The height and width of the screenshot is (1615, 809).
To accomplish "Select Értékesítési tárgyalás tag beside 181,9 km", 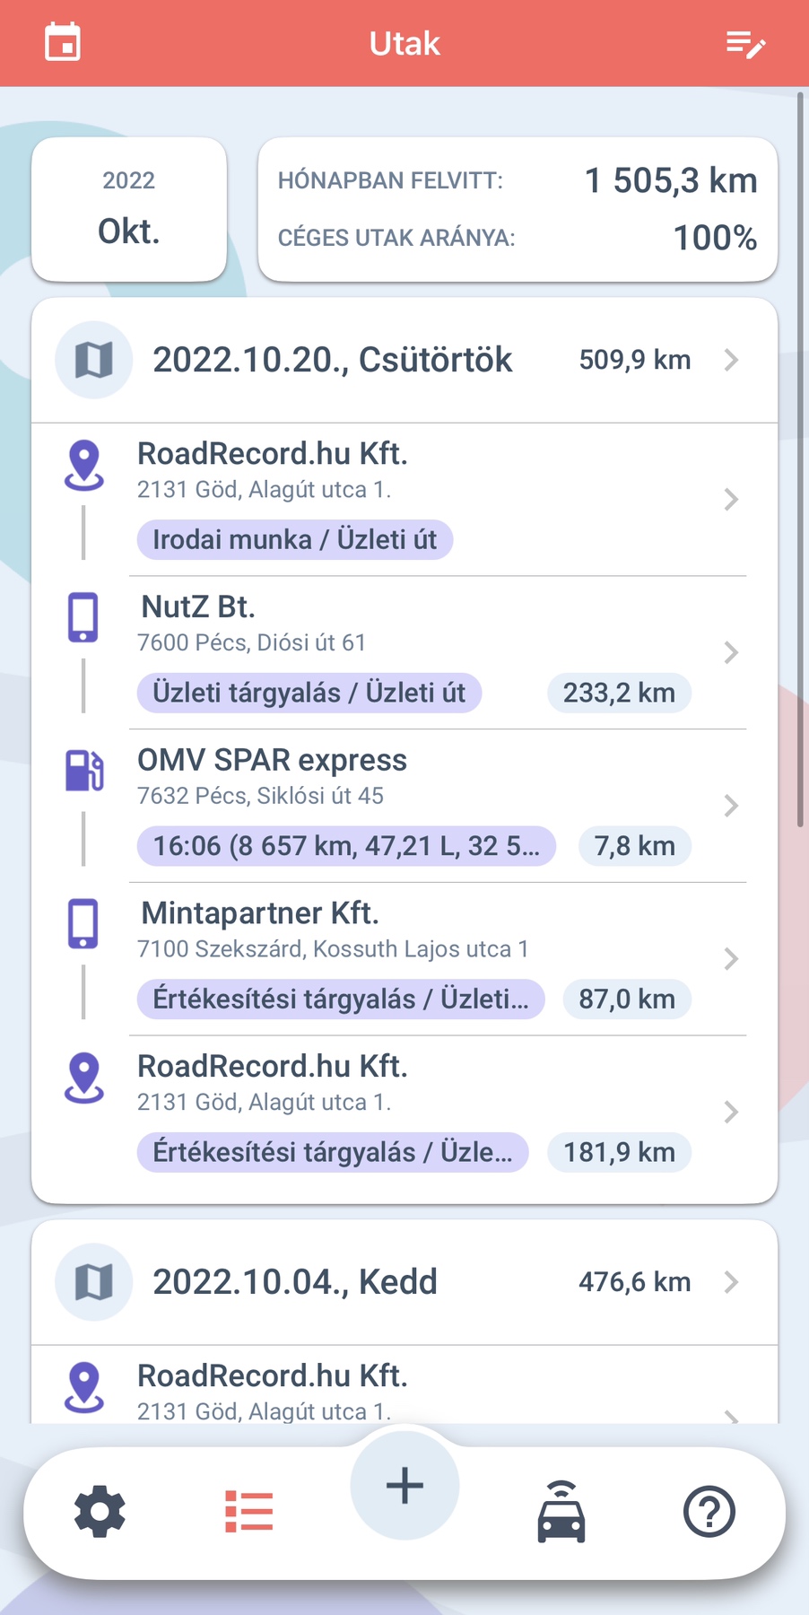I will coord(333,1152).
